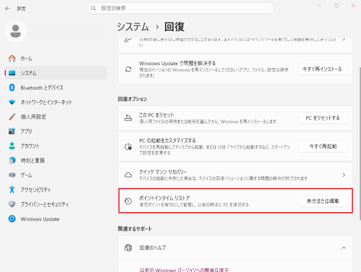Viewport: 361px width, 272px height.
Task: Open ホーム in the sidebar
Action: pos(56,58)
